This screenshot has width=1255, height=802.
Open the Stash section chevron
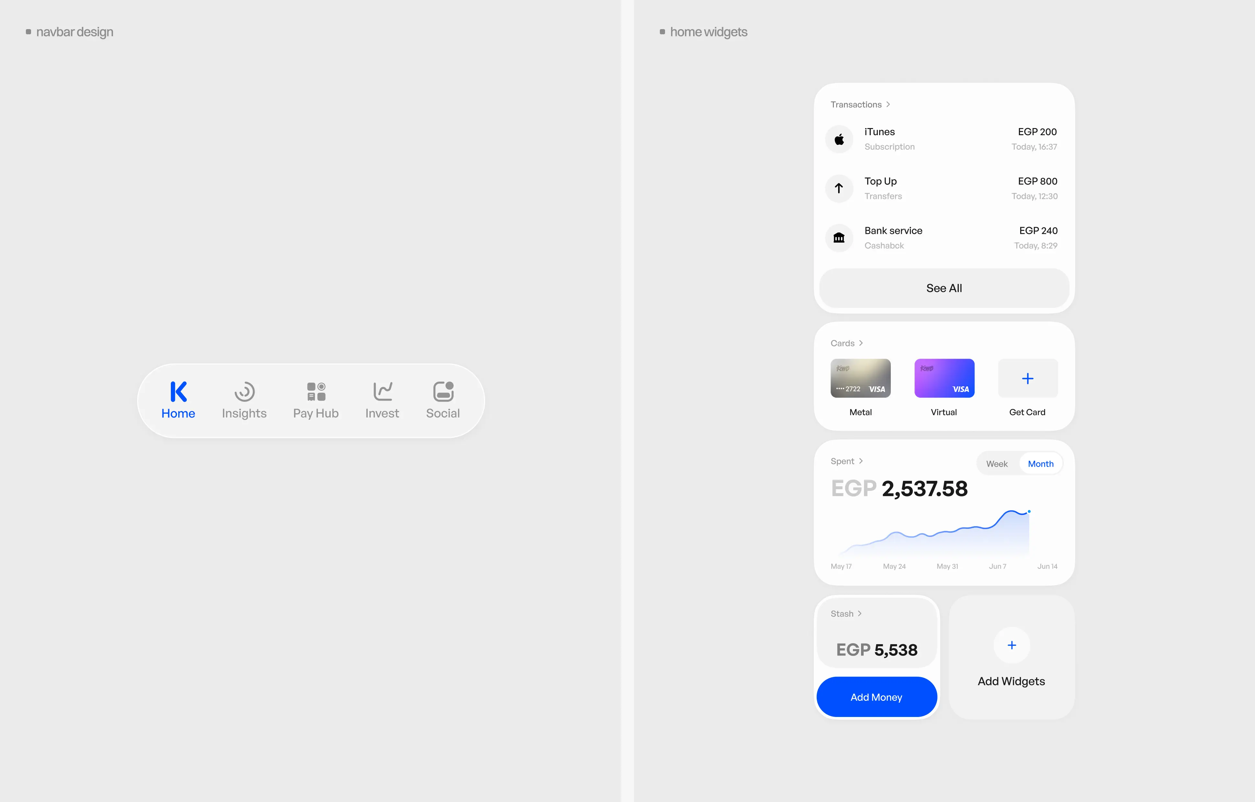point(860,613)
